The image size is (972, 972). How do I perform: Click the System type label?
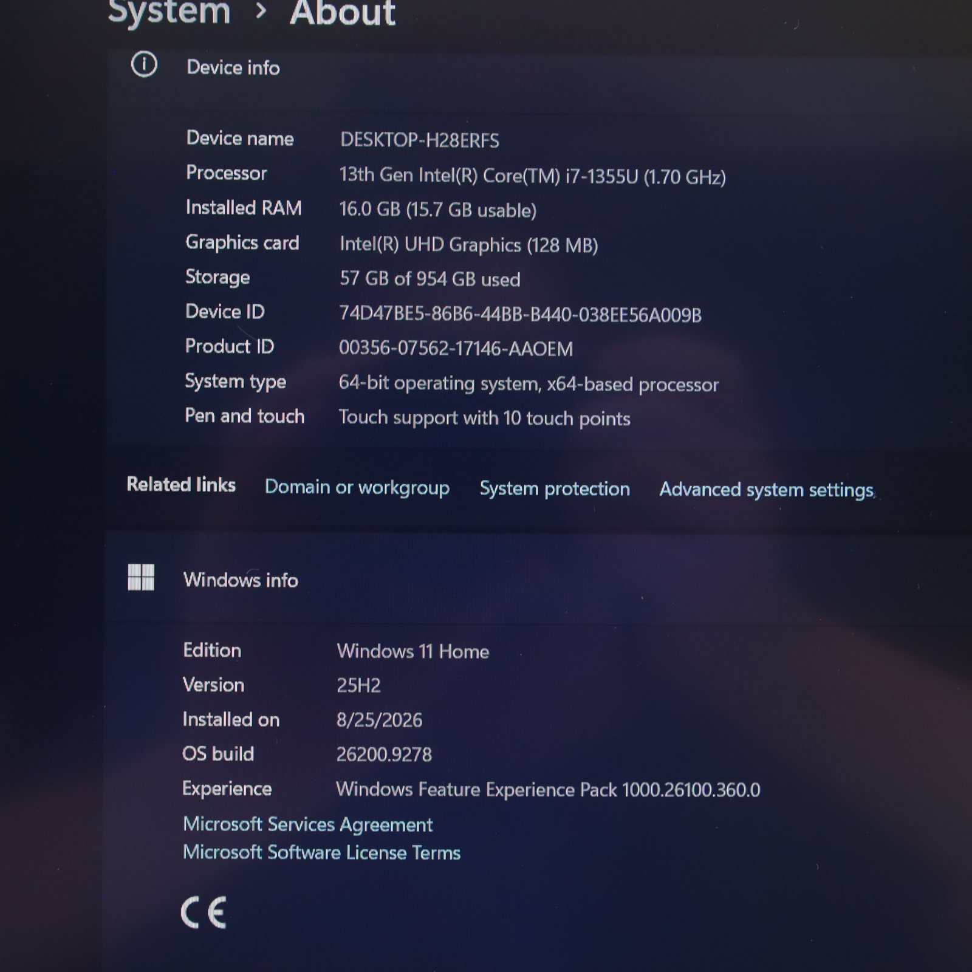tap(235, 382)
